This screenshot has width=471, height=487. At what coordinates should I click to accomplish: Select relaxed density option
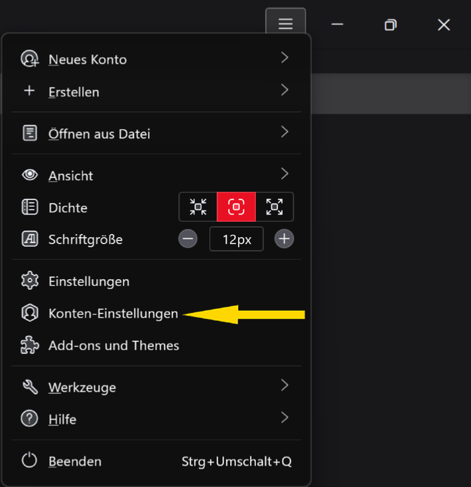pos(275,207)
